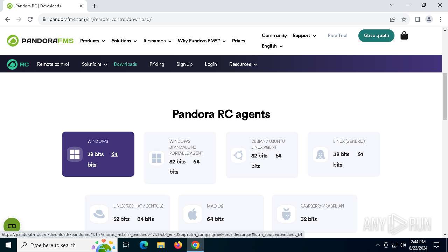Launch Microsoft Edge from taskbar
The image size is (448, 252).
[144, 245]
